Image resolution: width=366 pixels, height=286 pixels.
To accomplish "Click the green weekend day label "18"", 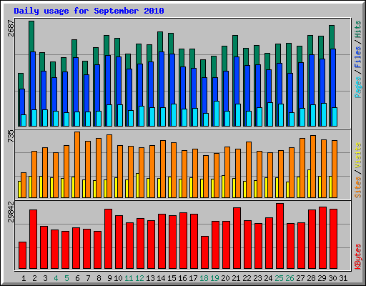I will tap(204, 278).
